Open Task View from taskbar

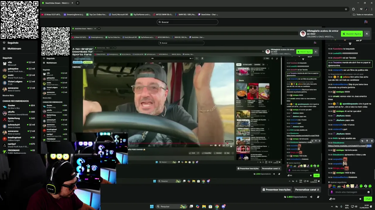coord(191,206)
